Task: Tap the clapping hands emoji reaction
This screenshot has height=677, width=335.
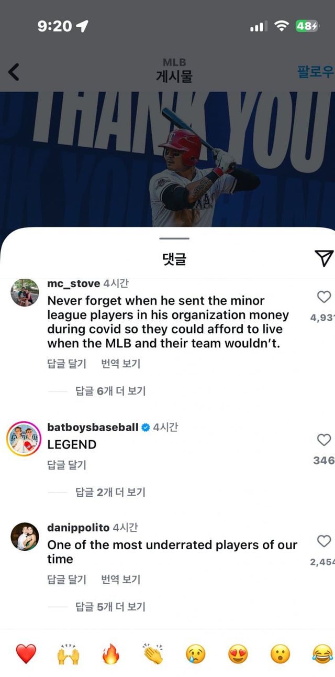Action: click(153, 654)
